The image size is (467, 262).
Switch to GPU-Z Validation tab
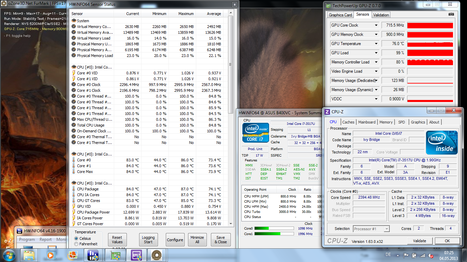coord(381,15)
